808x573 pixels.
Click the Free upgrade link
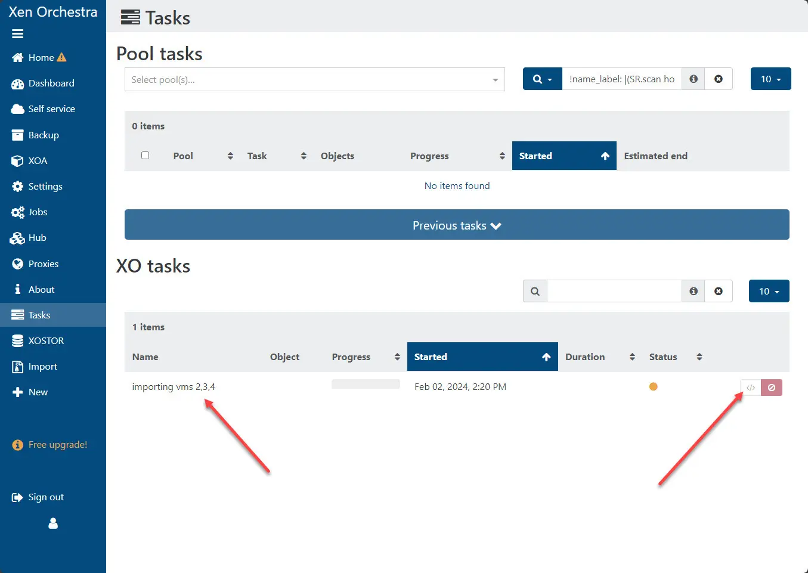(58, 445)
